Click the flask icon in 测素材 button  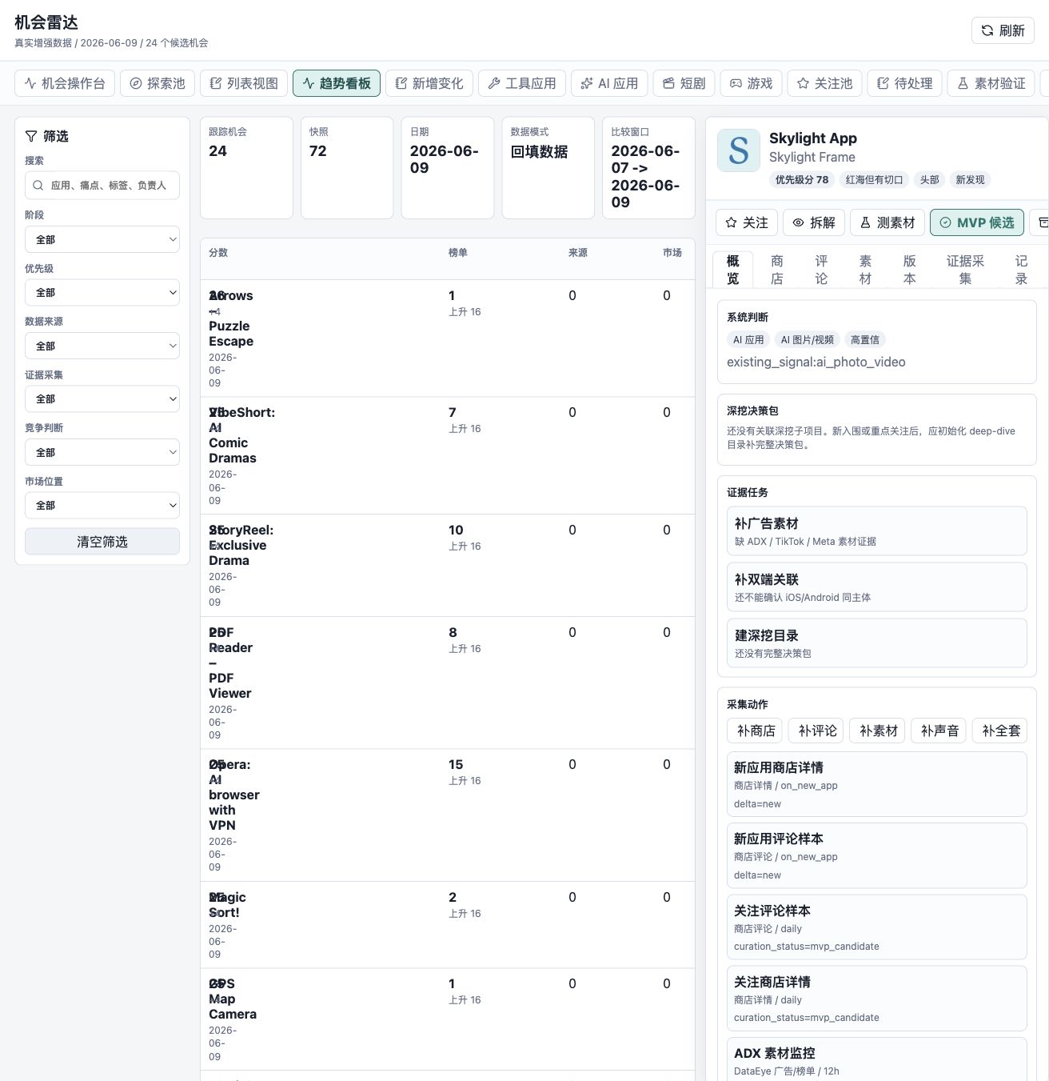pyautogui.click(x=865, y=222)
